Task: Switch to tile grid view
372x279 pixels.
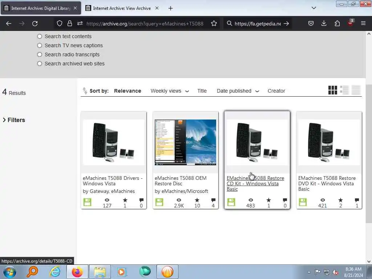Action: (x=333, y=90)
